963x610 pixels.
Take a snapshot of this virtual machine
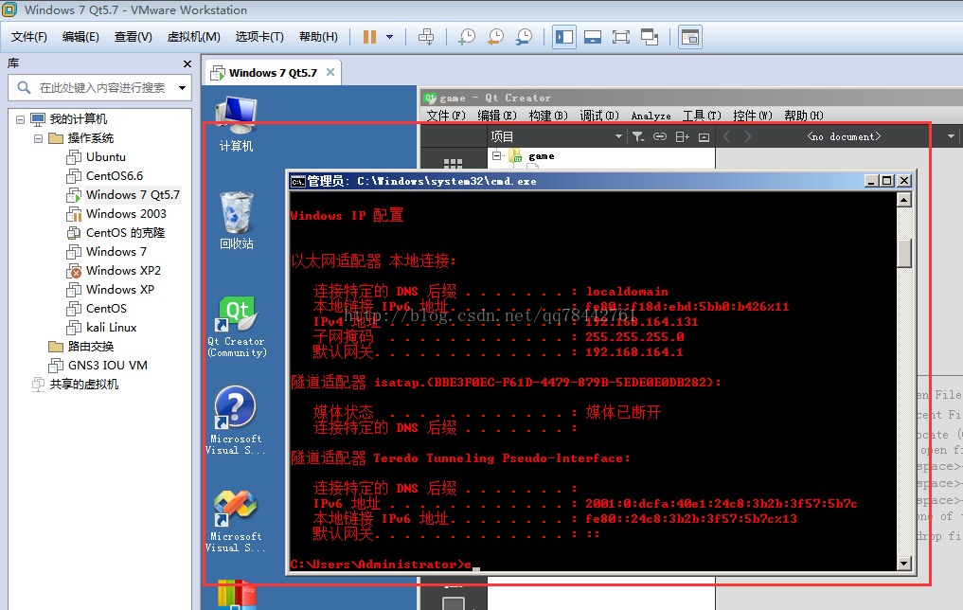click(x=467, y=37)
